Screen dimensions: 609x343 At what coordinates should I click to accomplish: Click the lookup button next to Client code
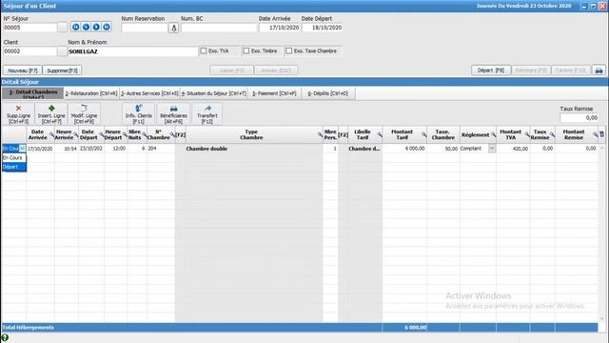62,50
